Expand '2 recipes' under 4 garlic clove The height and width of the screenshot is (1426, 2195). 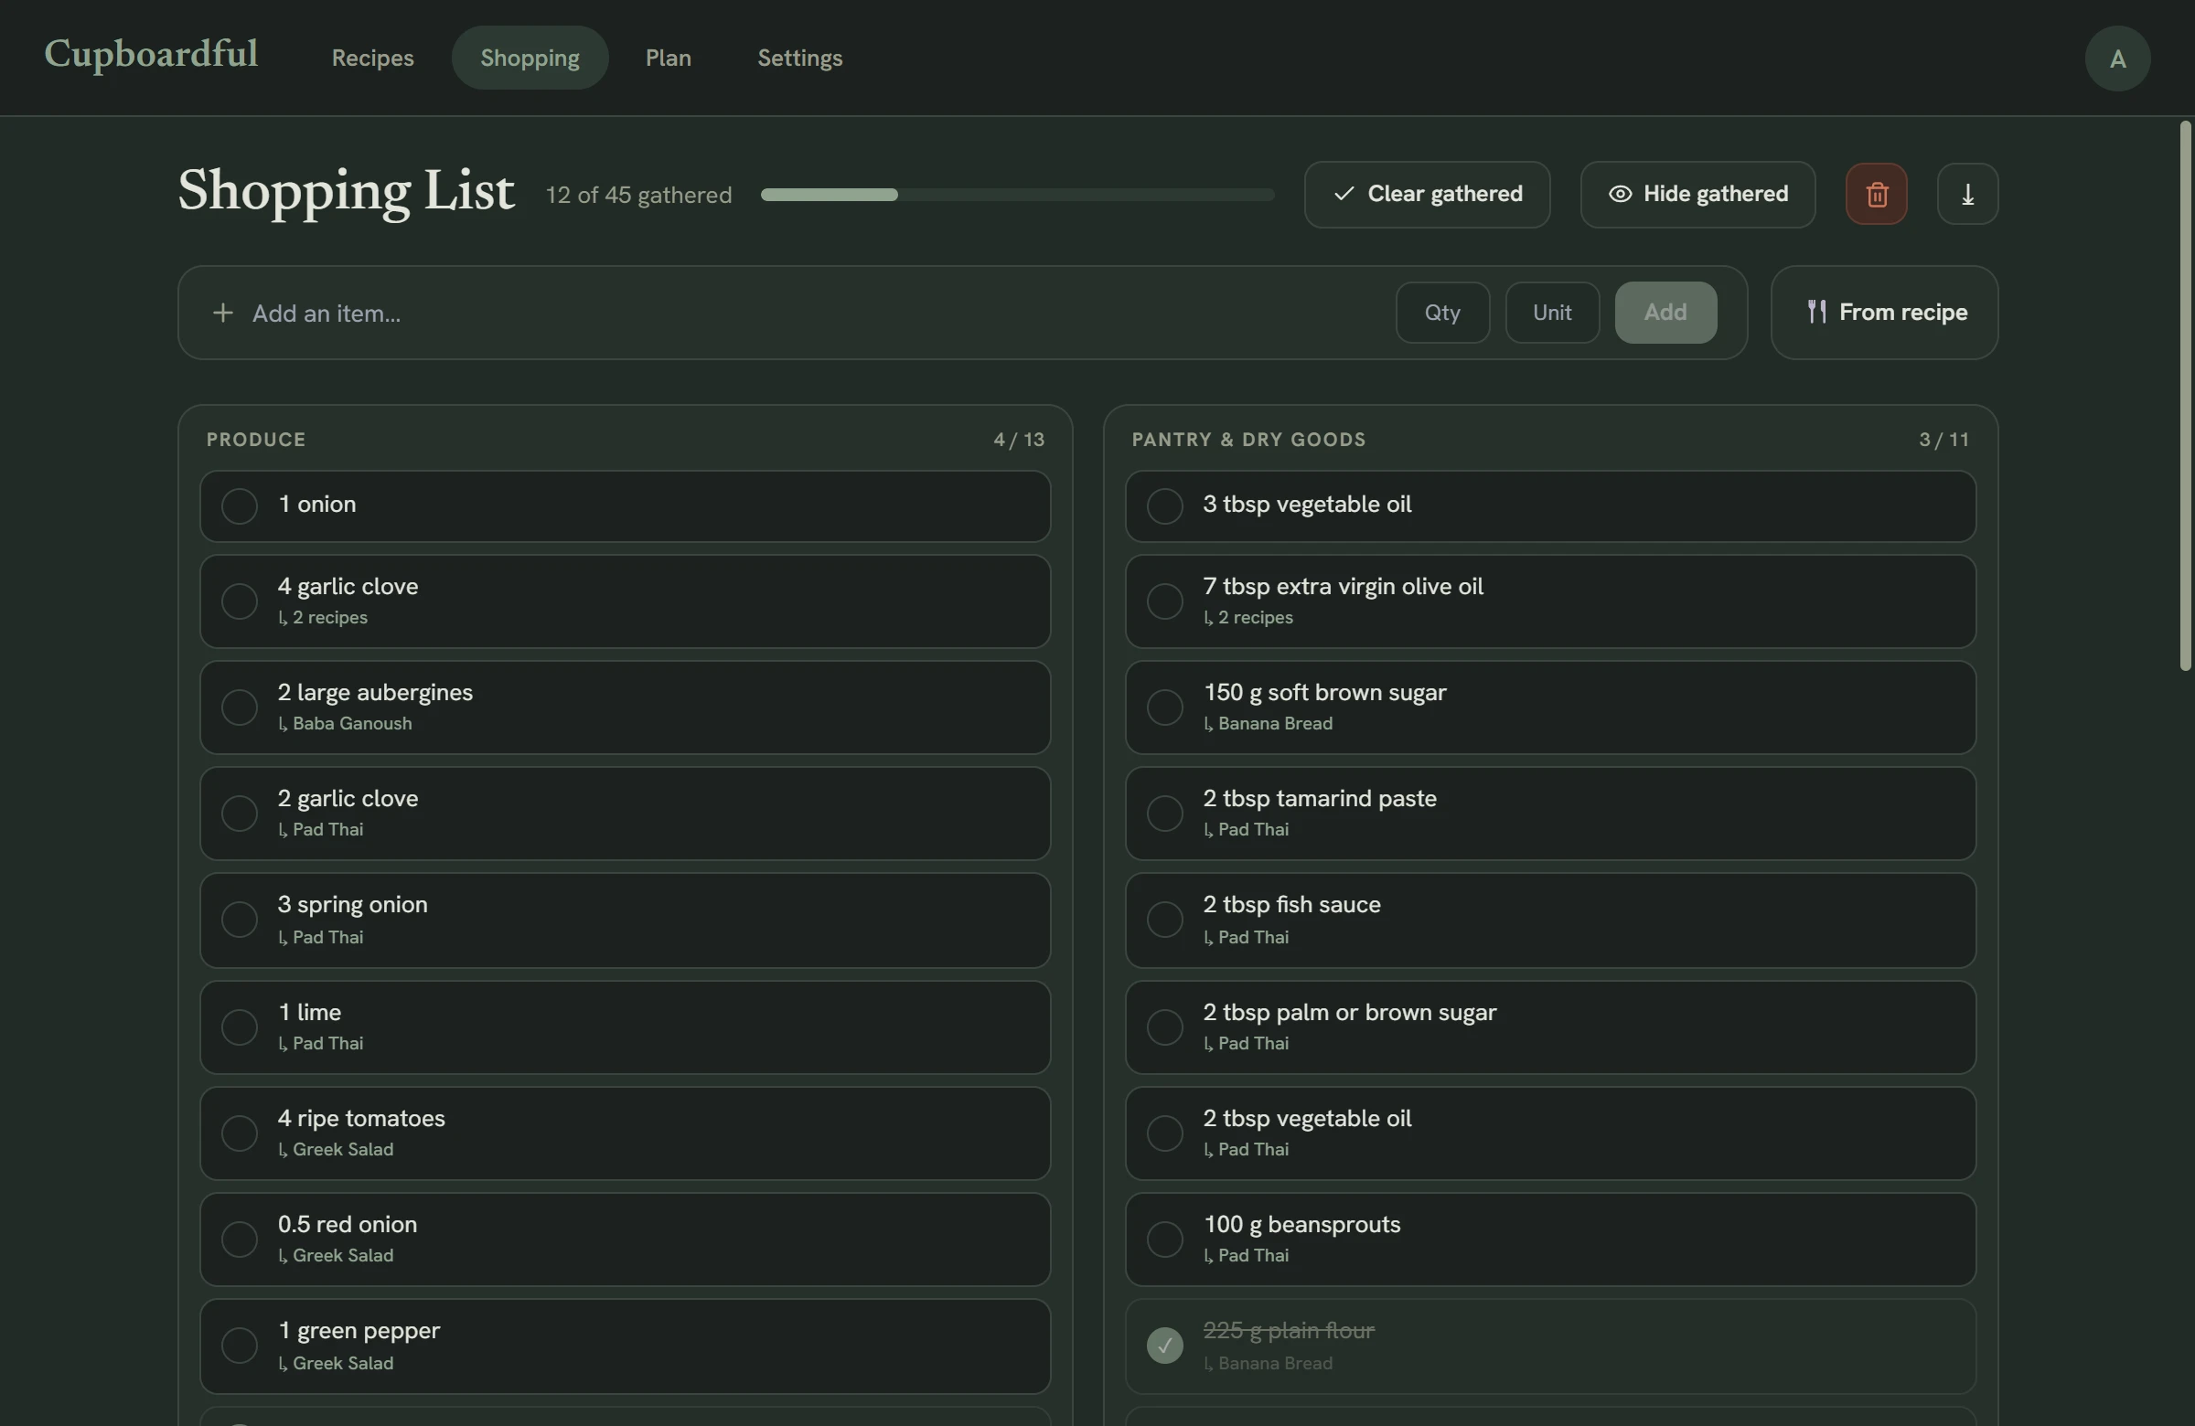coord(323,618)
